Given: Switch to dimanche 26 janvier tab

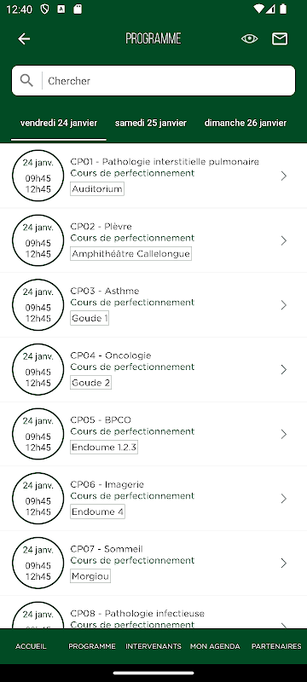Looking at the screenshot, I should coord(246,123).
